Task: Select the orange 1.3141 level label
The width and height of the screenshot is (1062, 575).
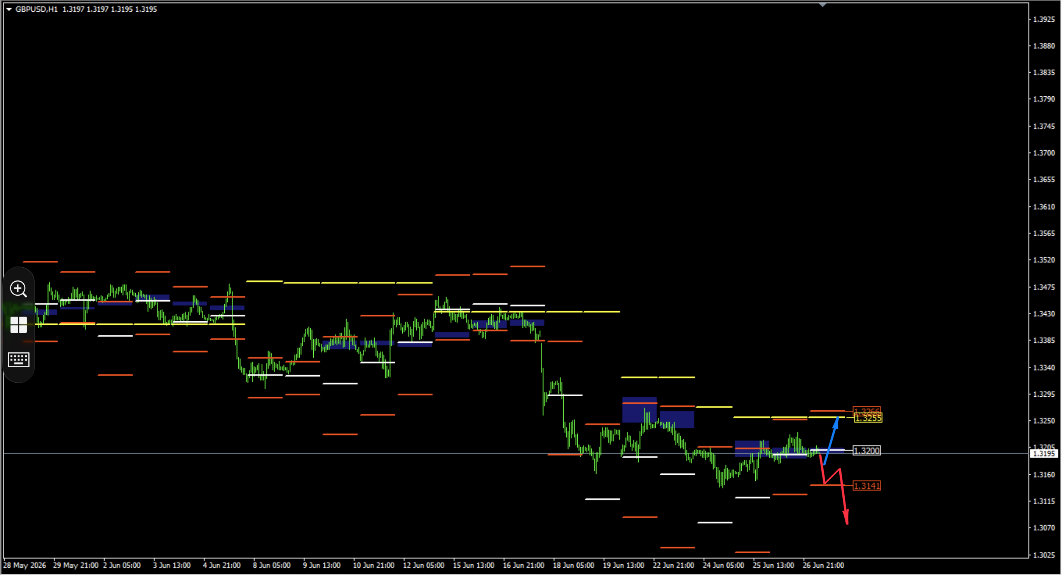Action: point(866,486)
